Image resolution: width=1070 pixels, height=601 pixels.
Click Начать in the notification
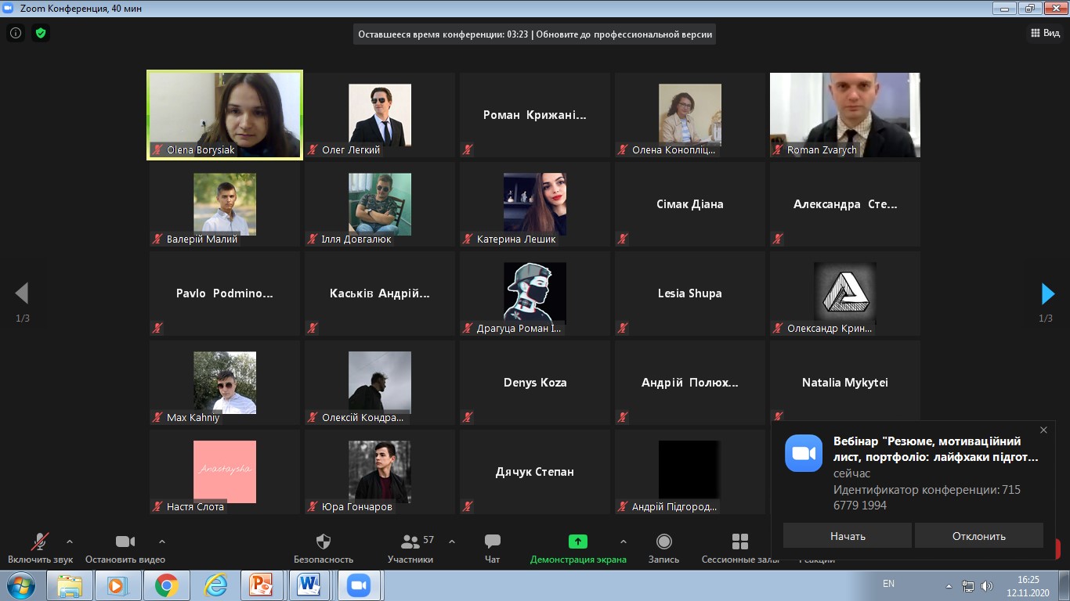848,536
